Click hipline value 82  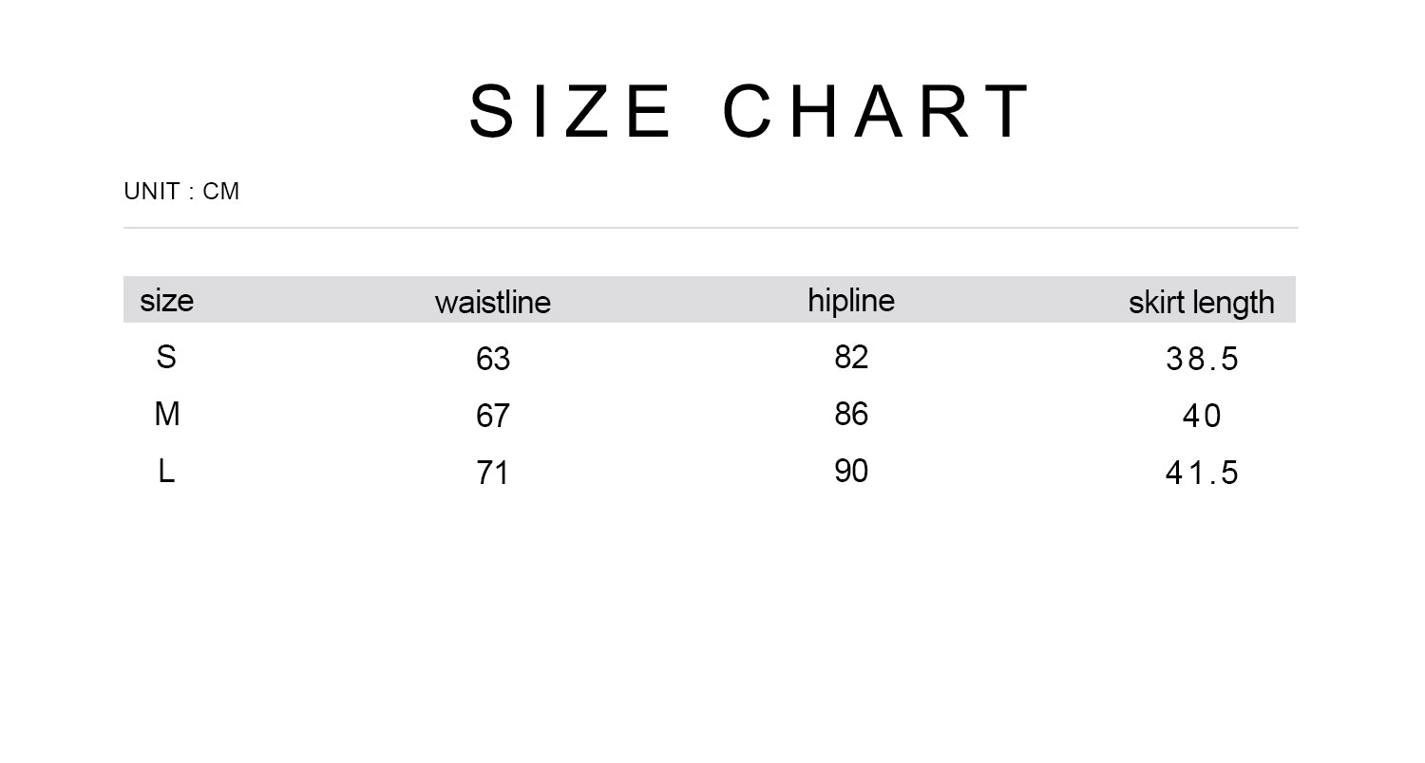(x=851, y=358)
